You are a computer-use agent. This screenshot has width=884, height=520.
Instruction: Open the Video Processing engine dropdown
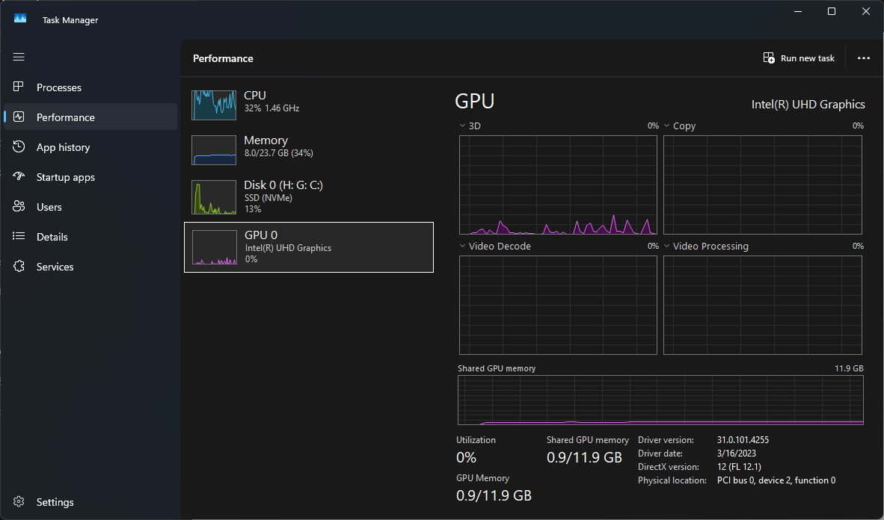click(666, 246)
